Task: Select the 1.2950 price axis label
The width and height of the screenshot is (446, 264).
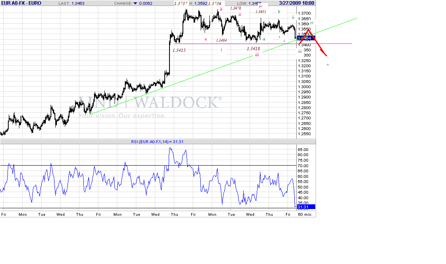Action: tap(304, 92)
